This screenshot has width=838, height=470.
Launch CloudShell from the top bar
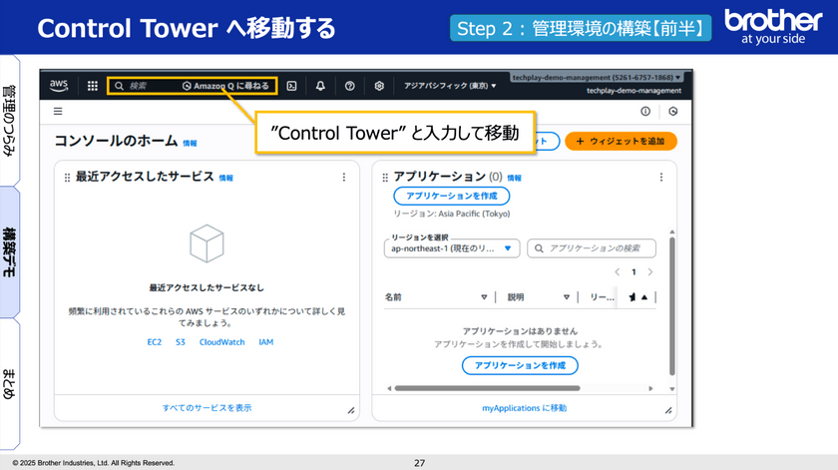pos(291,86)
